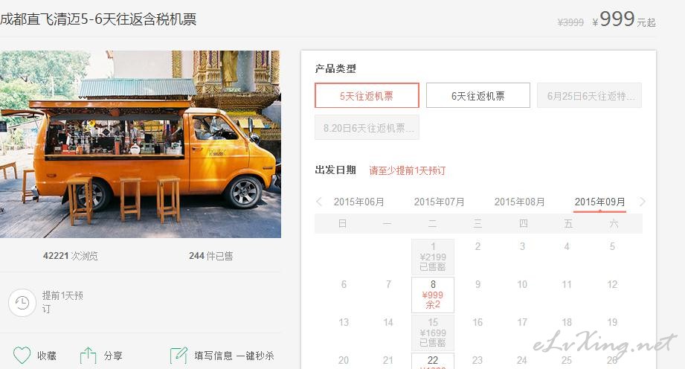The image size is (685, 369).
Task: Click the 42221 次浏览 view count
Action: coord(71,256)
